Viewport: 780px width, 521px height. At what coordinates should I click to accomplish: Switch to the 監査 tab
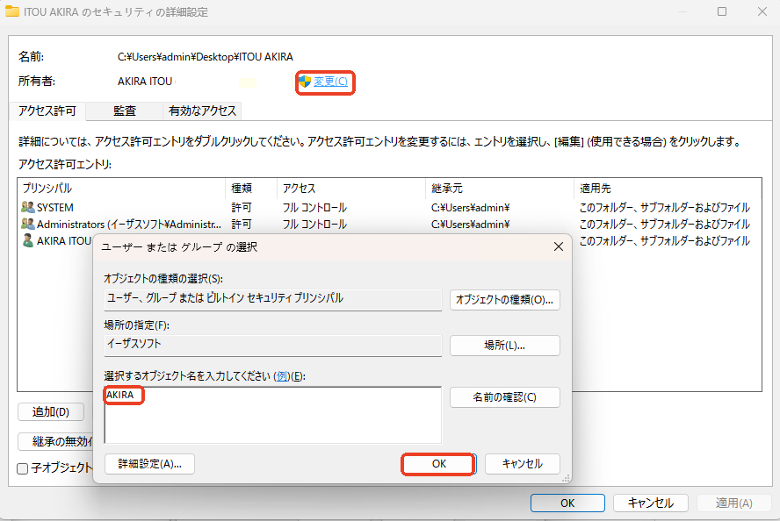(123, 111)
